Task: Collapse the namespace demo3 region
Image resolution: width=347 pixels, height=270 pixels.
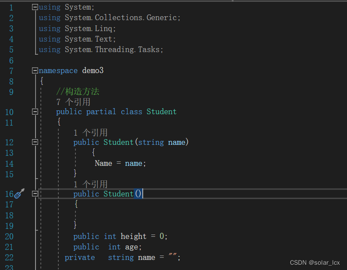Action: pos(35,70)
